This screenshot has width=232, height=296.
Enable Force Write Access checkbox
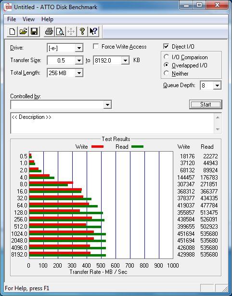96,46
